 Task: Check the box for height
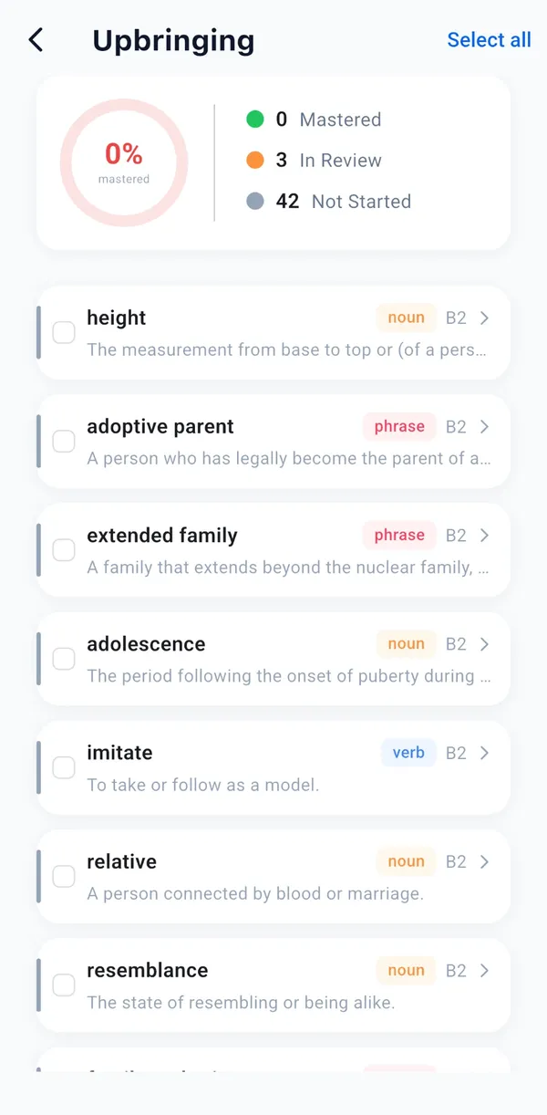coord(64,333)
